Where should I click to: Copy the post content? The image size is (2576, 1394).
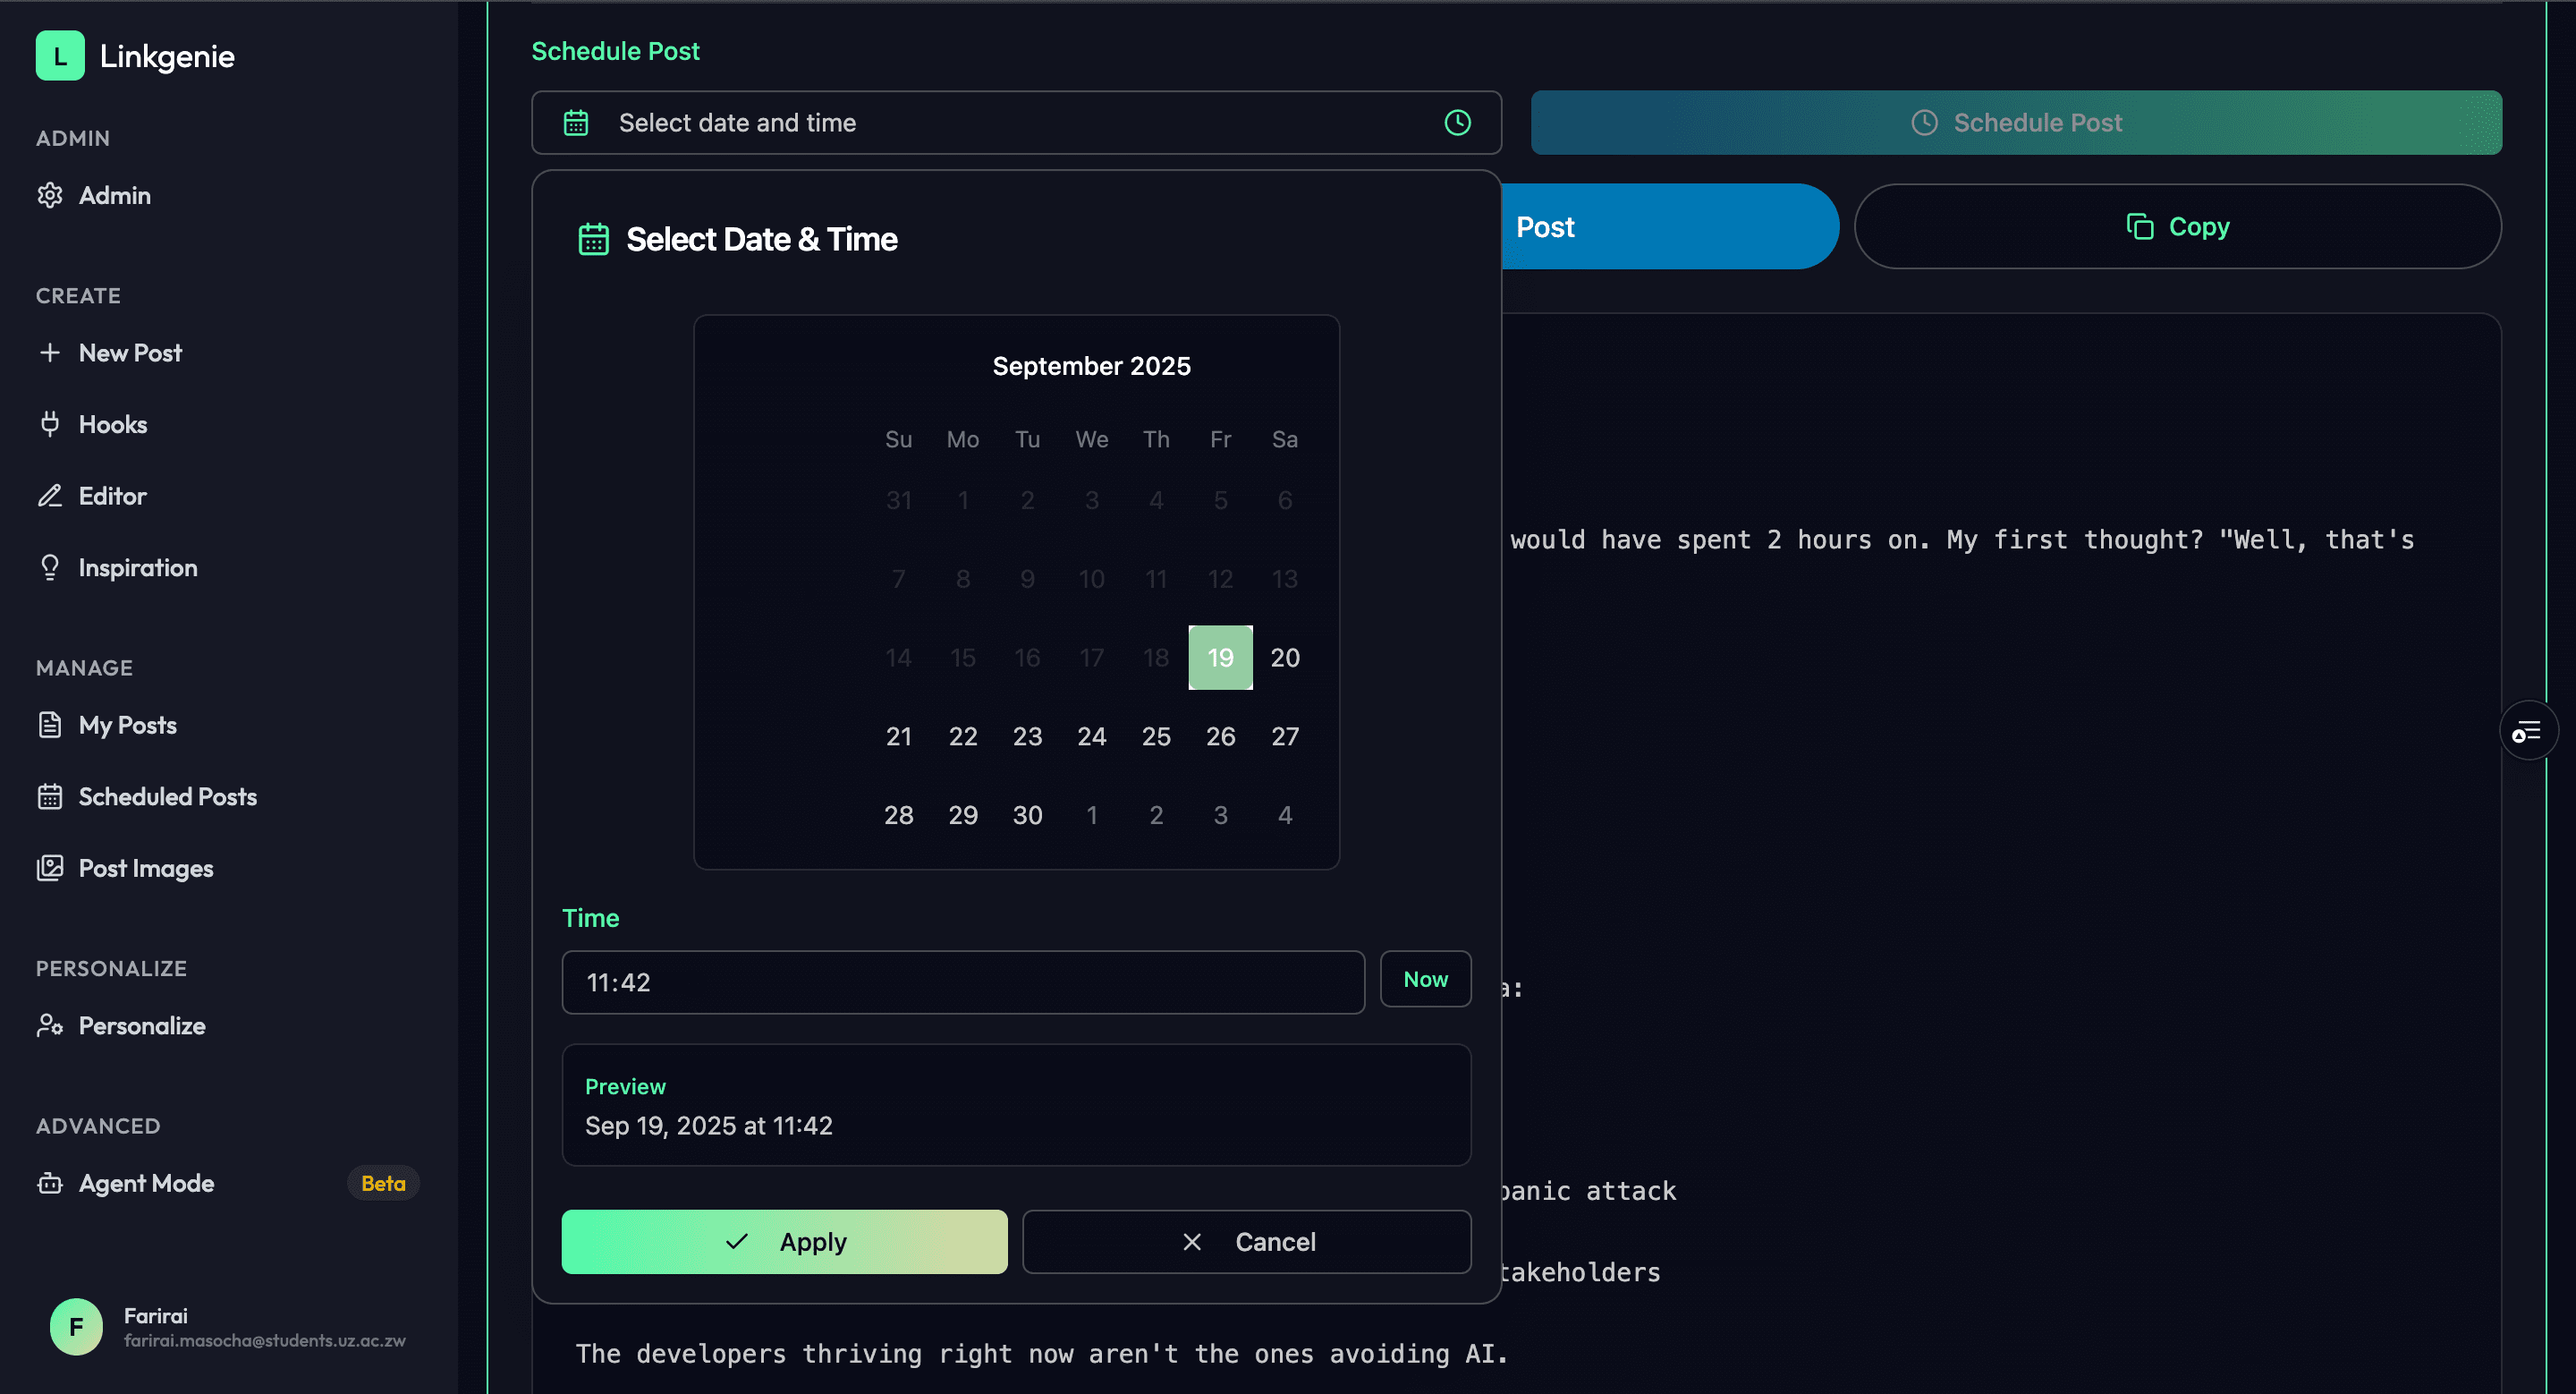(x=2176, y=226)
